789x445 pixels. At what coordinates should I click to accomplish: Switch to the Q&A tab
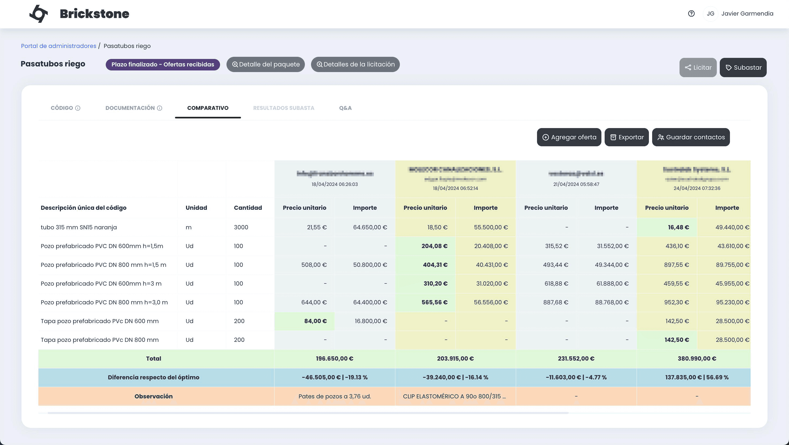pos(345,108)
